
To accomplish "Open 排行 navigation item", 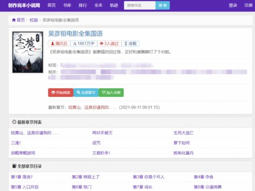I will (x=82, y=5).
